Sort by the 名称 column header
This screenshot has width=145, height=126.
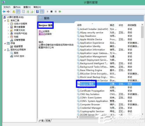pos(79,25)
